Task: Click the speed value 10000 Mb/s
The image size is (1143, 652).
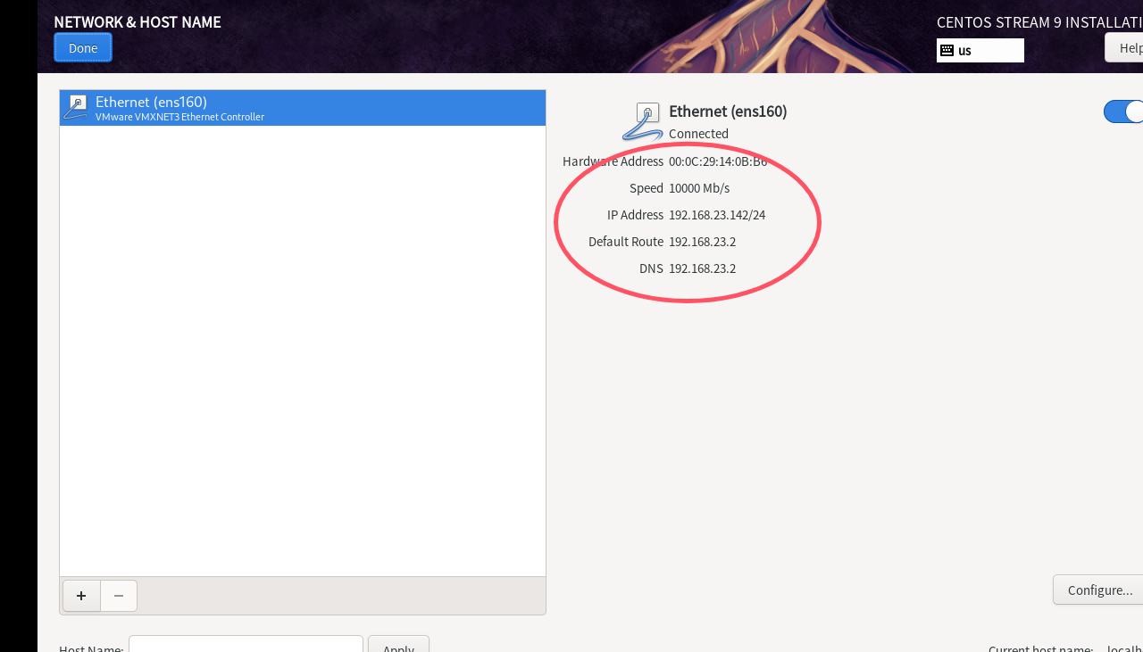Action: click(699, 188)
